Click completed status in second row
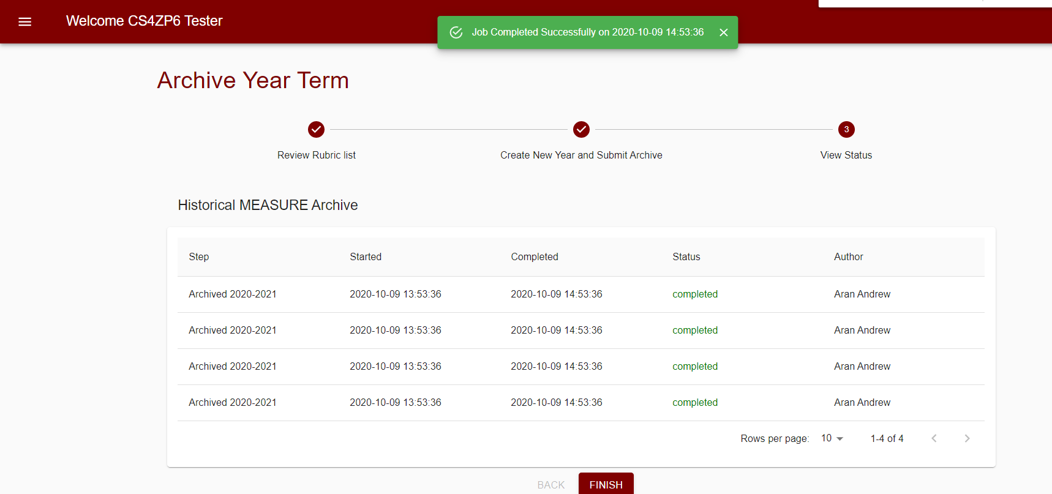 tap(695, 331)
